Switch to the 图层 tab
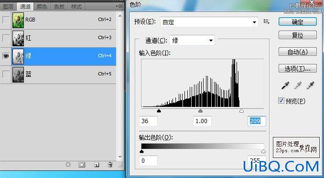The image size is (324, 178). pos(8,7)
